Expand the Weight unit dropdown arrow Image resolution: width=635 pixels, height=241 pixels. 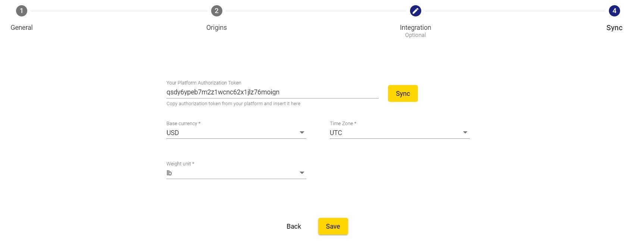coord(302,173)
